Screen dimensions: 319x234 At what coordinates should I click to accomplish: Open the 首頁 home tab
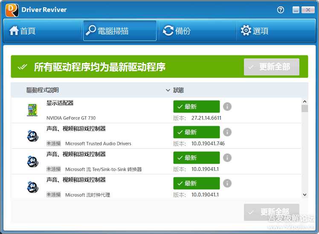[43, 31]
